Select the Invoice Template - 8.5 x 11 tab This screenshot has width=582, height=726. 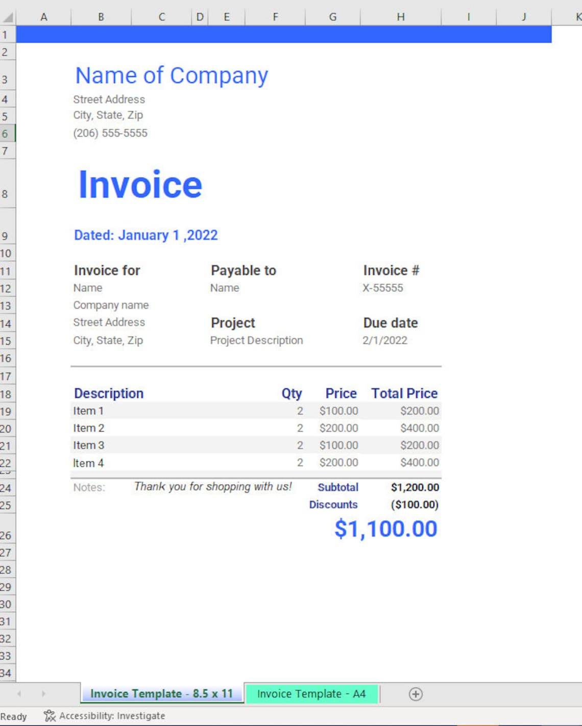coord(161,694)
